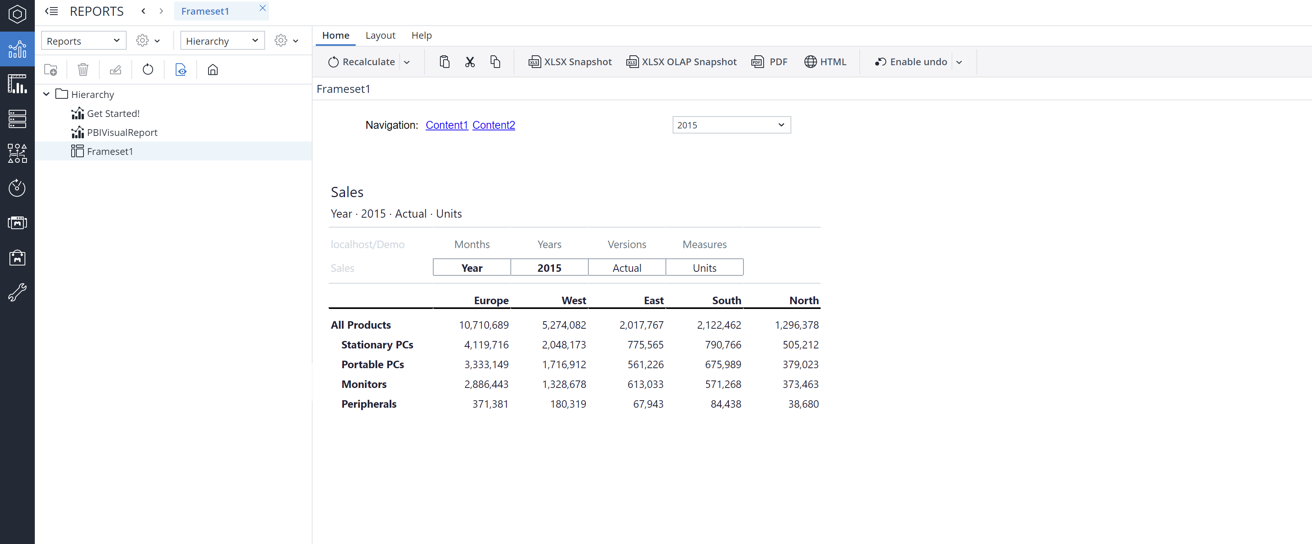
Task: Click the cut scissors icon
Action: point(470,62)
